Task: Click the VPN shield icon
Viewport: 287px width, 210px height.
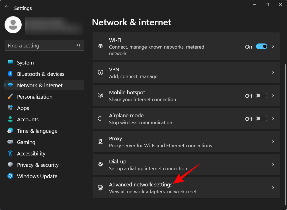Action: (x=100, y=72)
